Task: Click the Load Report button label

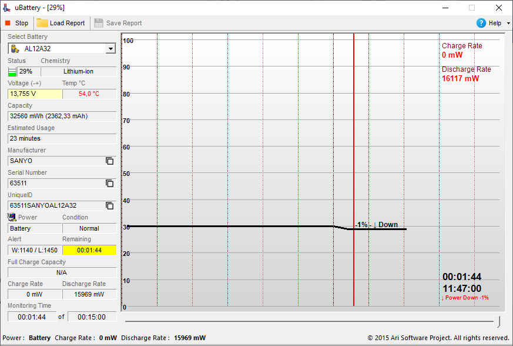Action: [x=67, y=23]
